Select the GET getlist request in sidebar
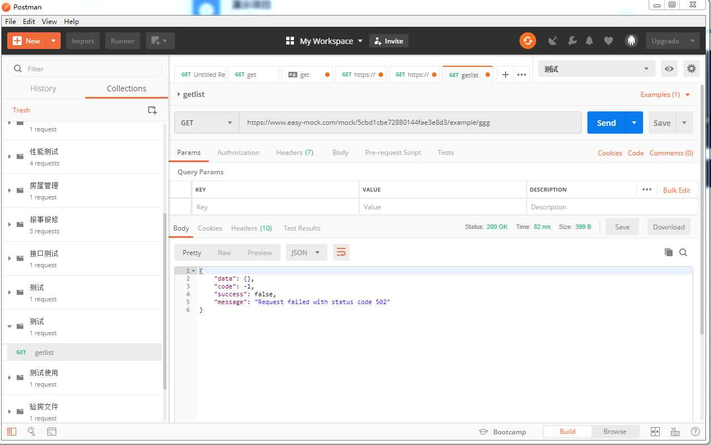This screenshot has width=711, height=445. [x=82, y=352]
